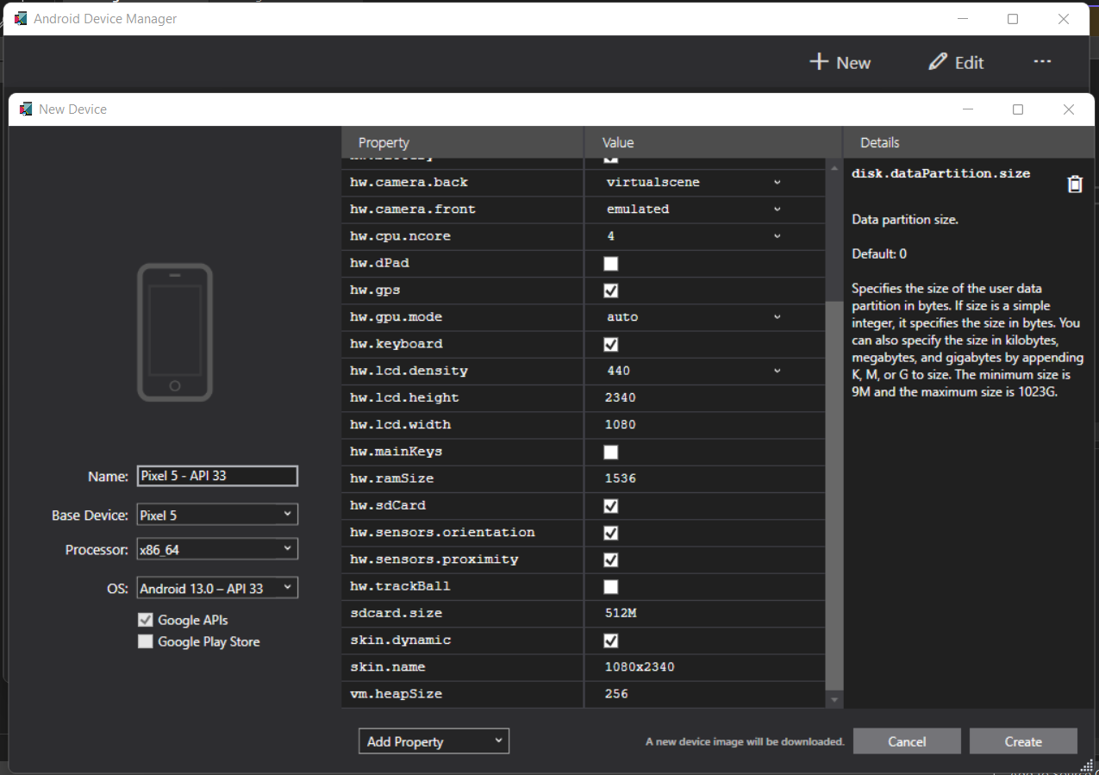Uncheck the skin.dynamic property
1099x775 pixels.
(x=610, y=641)
